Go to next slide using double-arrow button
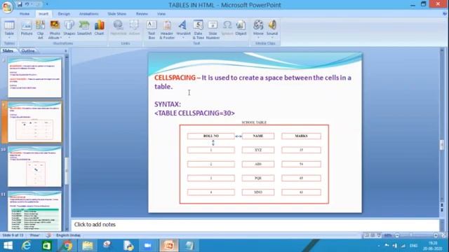Image resolution: width=449 pixels, height=252 pixels. pyautogui.click(x=442, y=210)
